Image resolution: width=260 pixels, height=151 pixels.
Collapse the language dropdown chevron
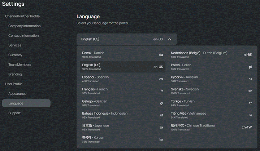coord(170,39)
